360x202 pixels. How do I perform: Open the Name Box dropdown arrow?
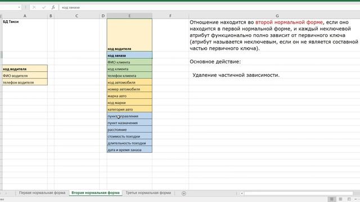[x=19, y=7]
